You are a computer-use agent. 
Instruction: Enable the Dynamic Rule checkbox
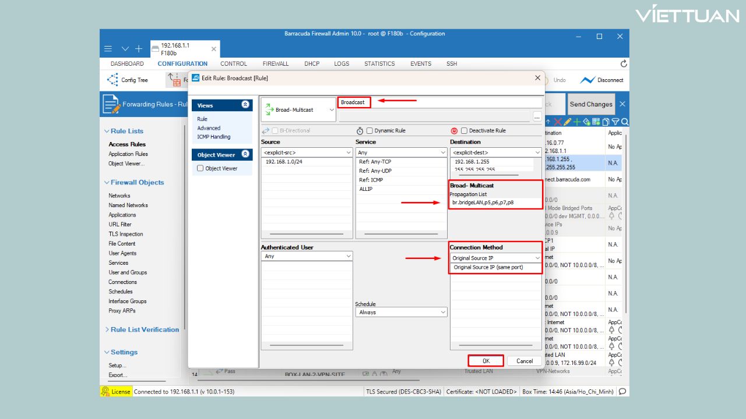click(370, 131)
